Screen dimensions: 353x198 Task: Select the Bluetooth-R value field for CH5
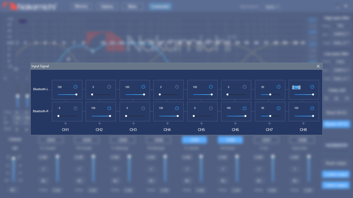pyautogui.click(x=195, y=108)
